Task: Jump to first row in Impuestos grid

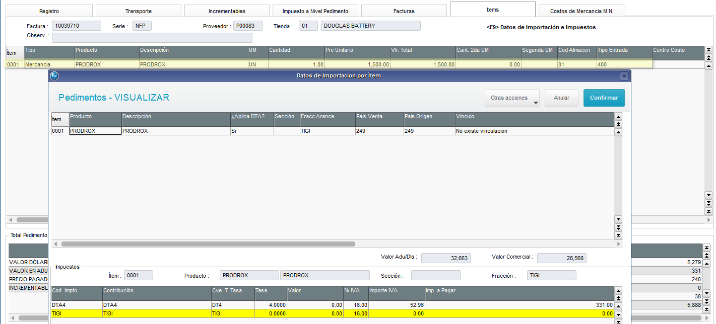Action: point(618,290)
